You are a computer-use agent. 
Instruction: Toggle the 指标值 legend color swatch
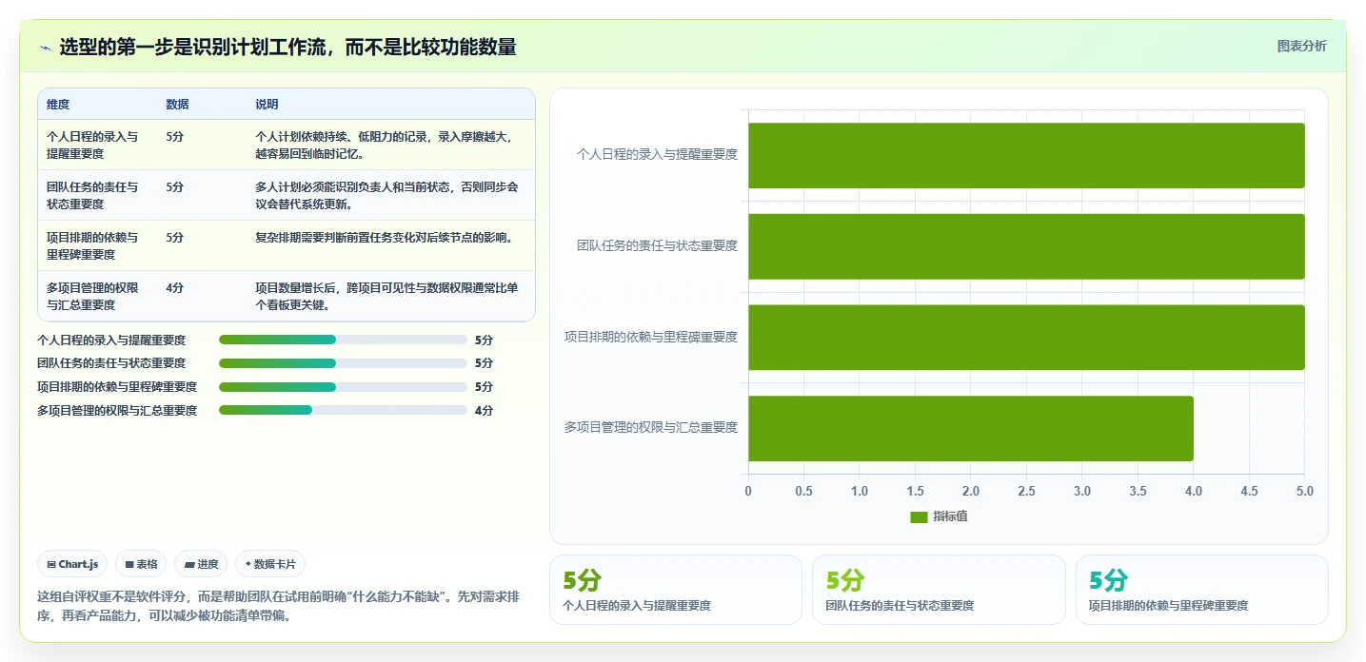click(x=919, y=516)
